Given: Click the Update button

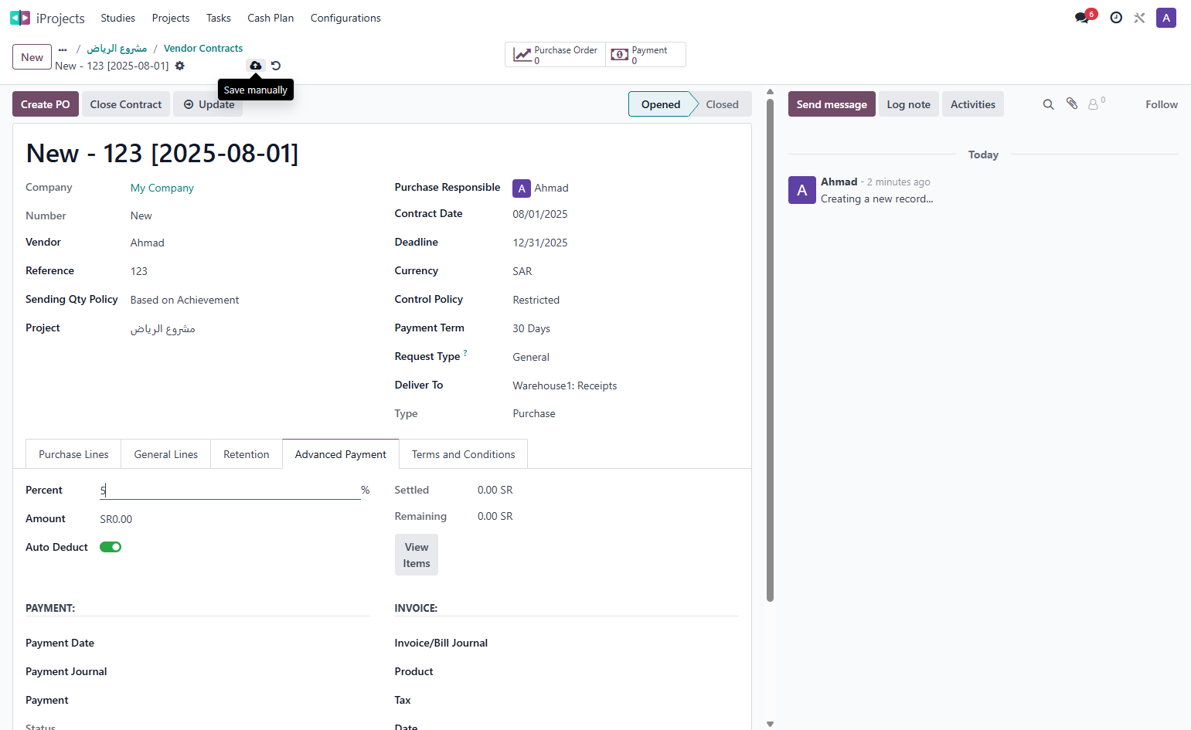Looking at the screenshot, I should pos(208,104).
